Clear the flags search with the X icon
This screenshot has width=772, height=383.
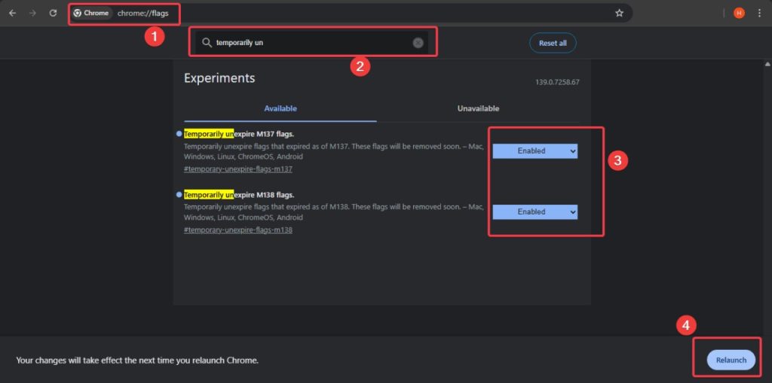418,43
